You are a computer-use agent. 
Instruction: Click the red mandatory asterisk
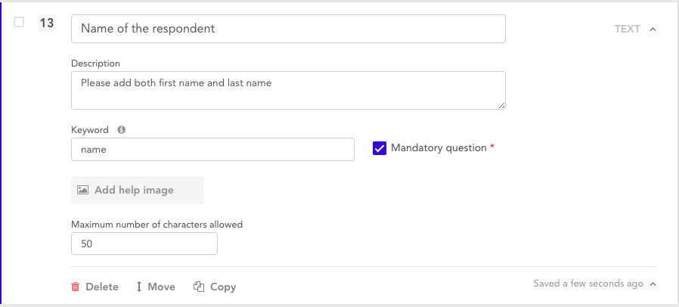492,148
